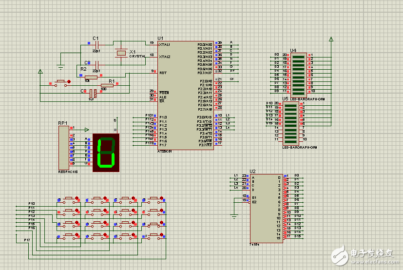Click the ground symbol near C1

click(x=60, y=67)
